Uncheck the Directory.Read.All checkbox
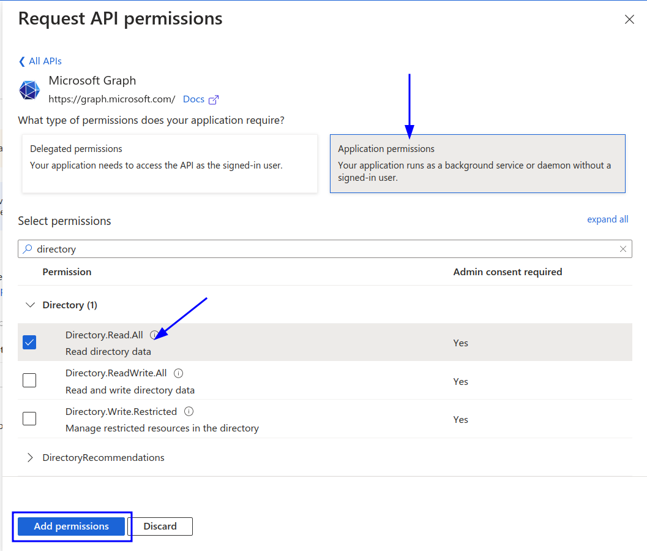 click(29, 343)
